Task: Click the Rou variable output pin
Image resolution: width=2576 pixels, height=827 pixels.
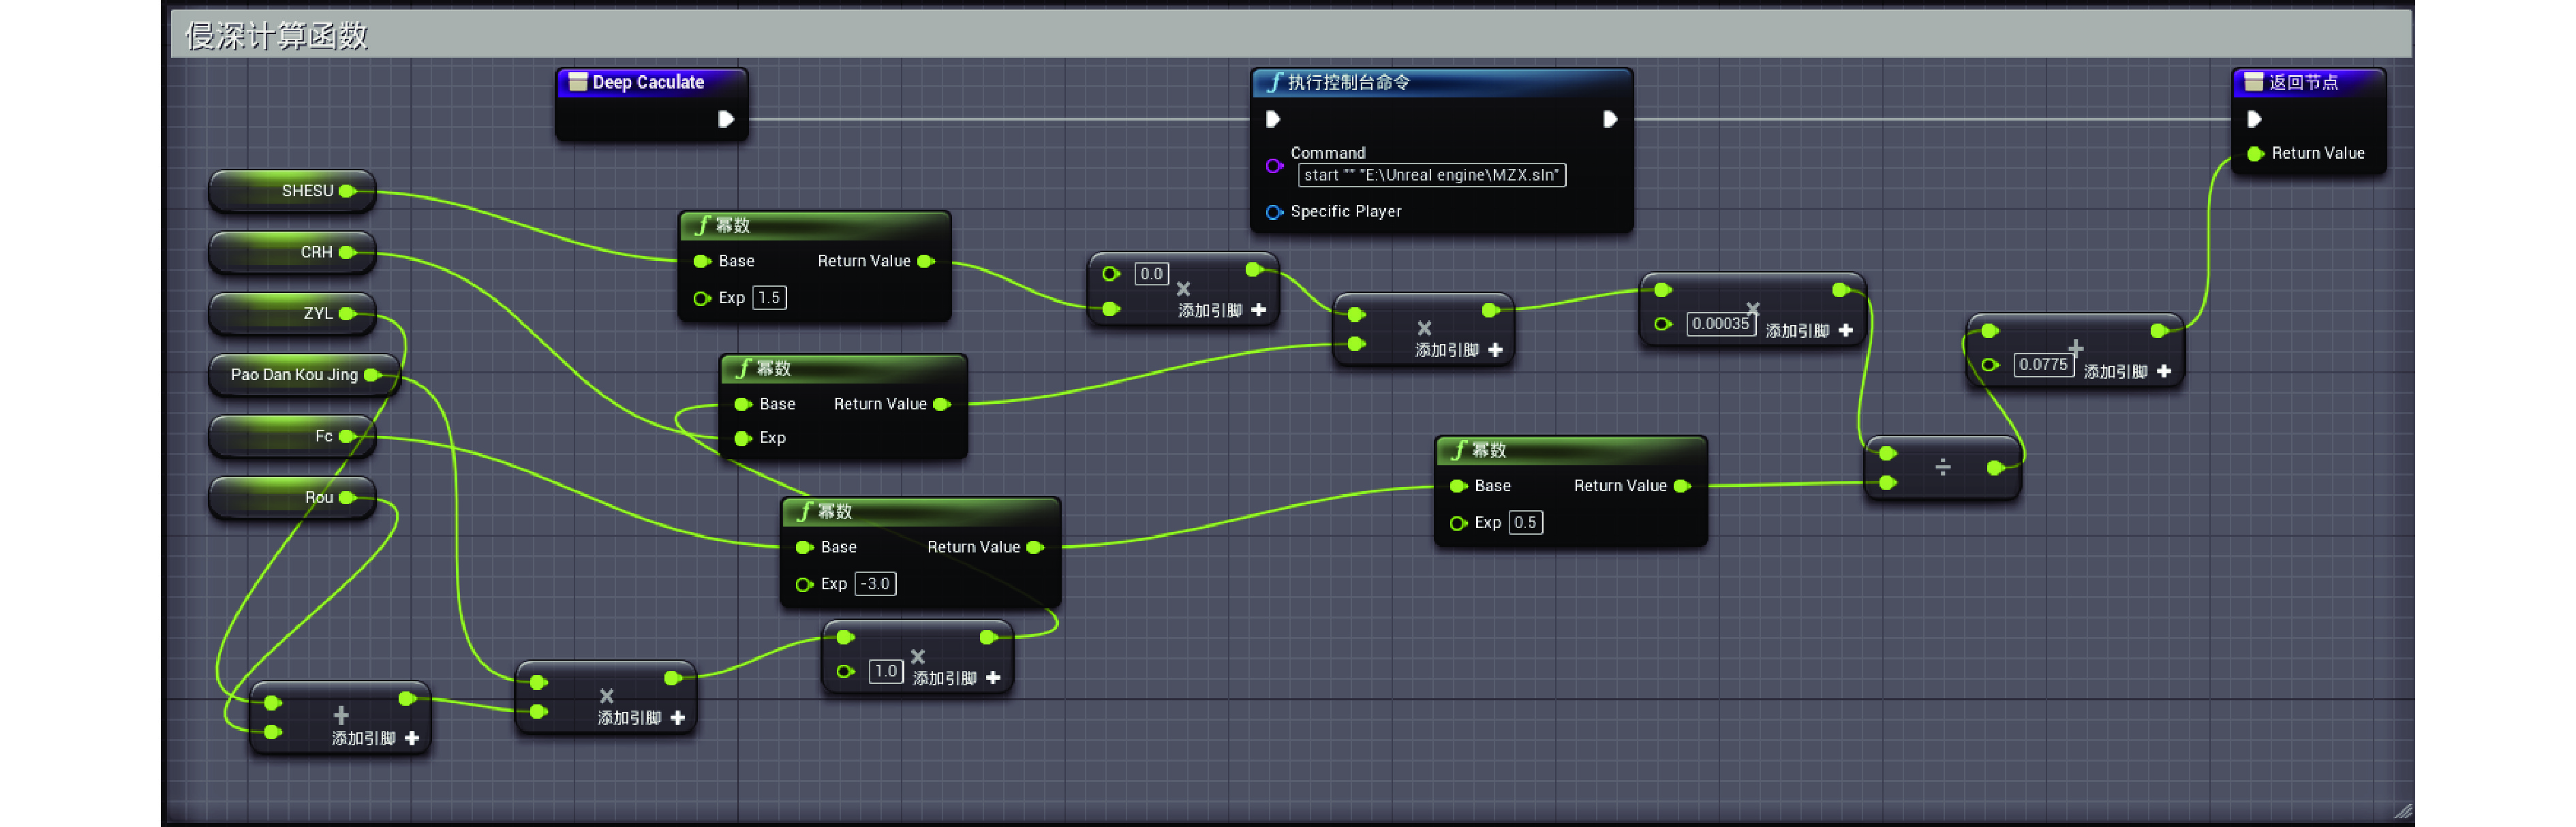Action: click(347, 498)
